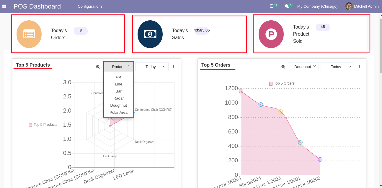Click Today's Sales banknote icon
This screenshot has width=382, height=188.
point(150,34)
